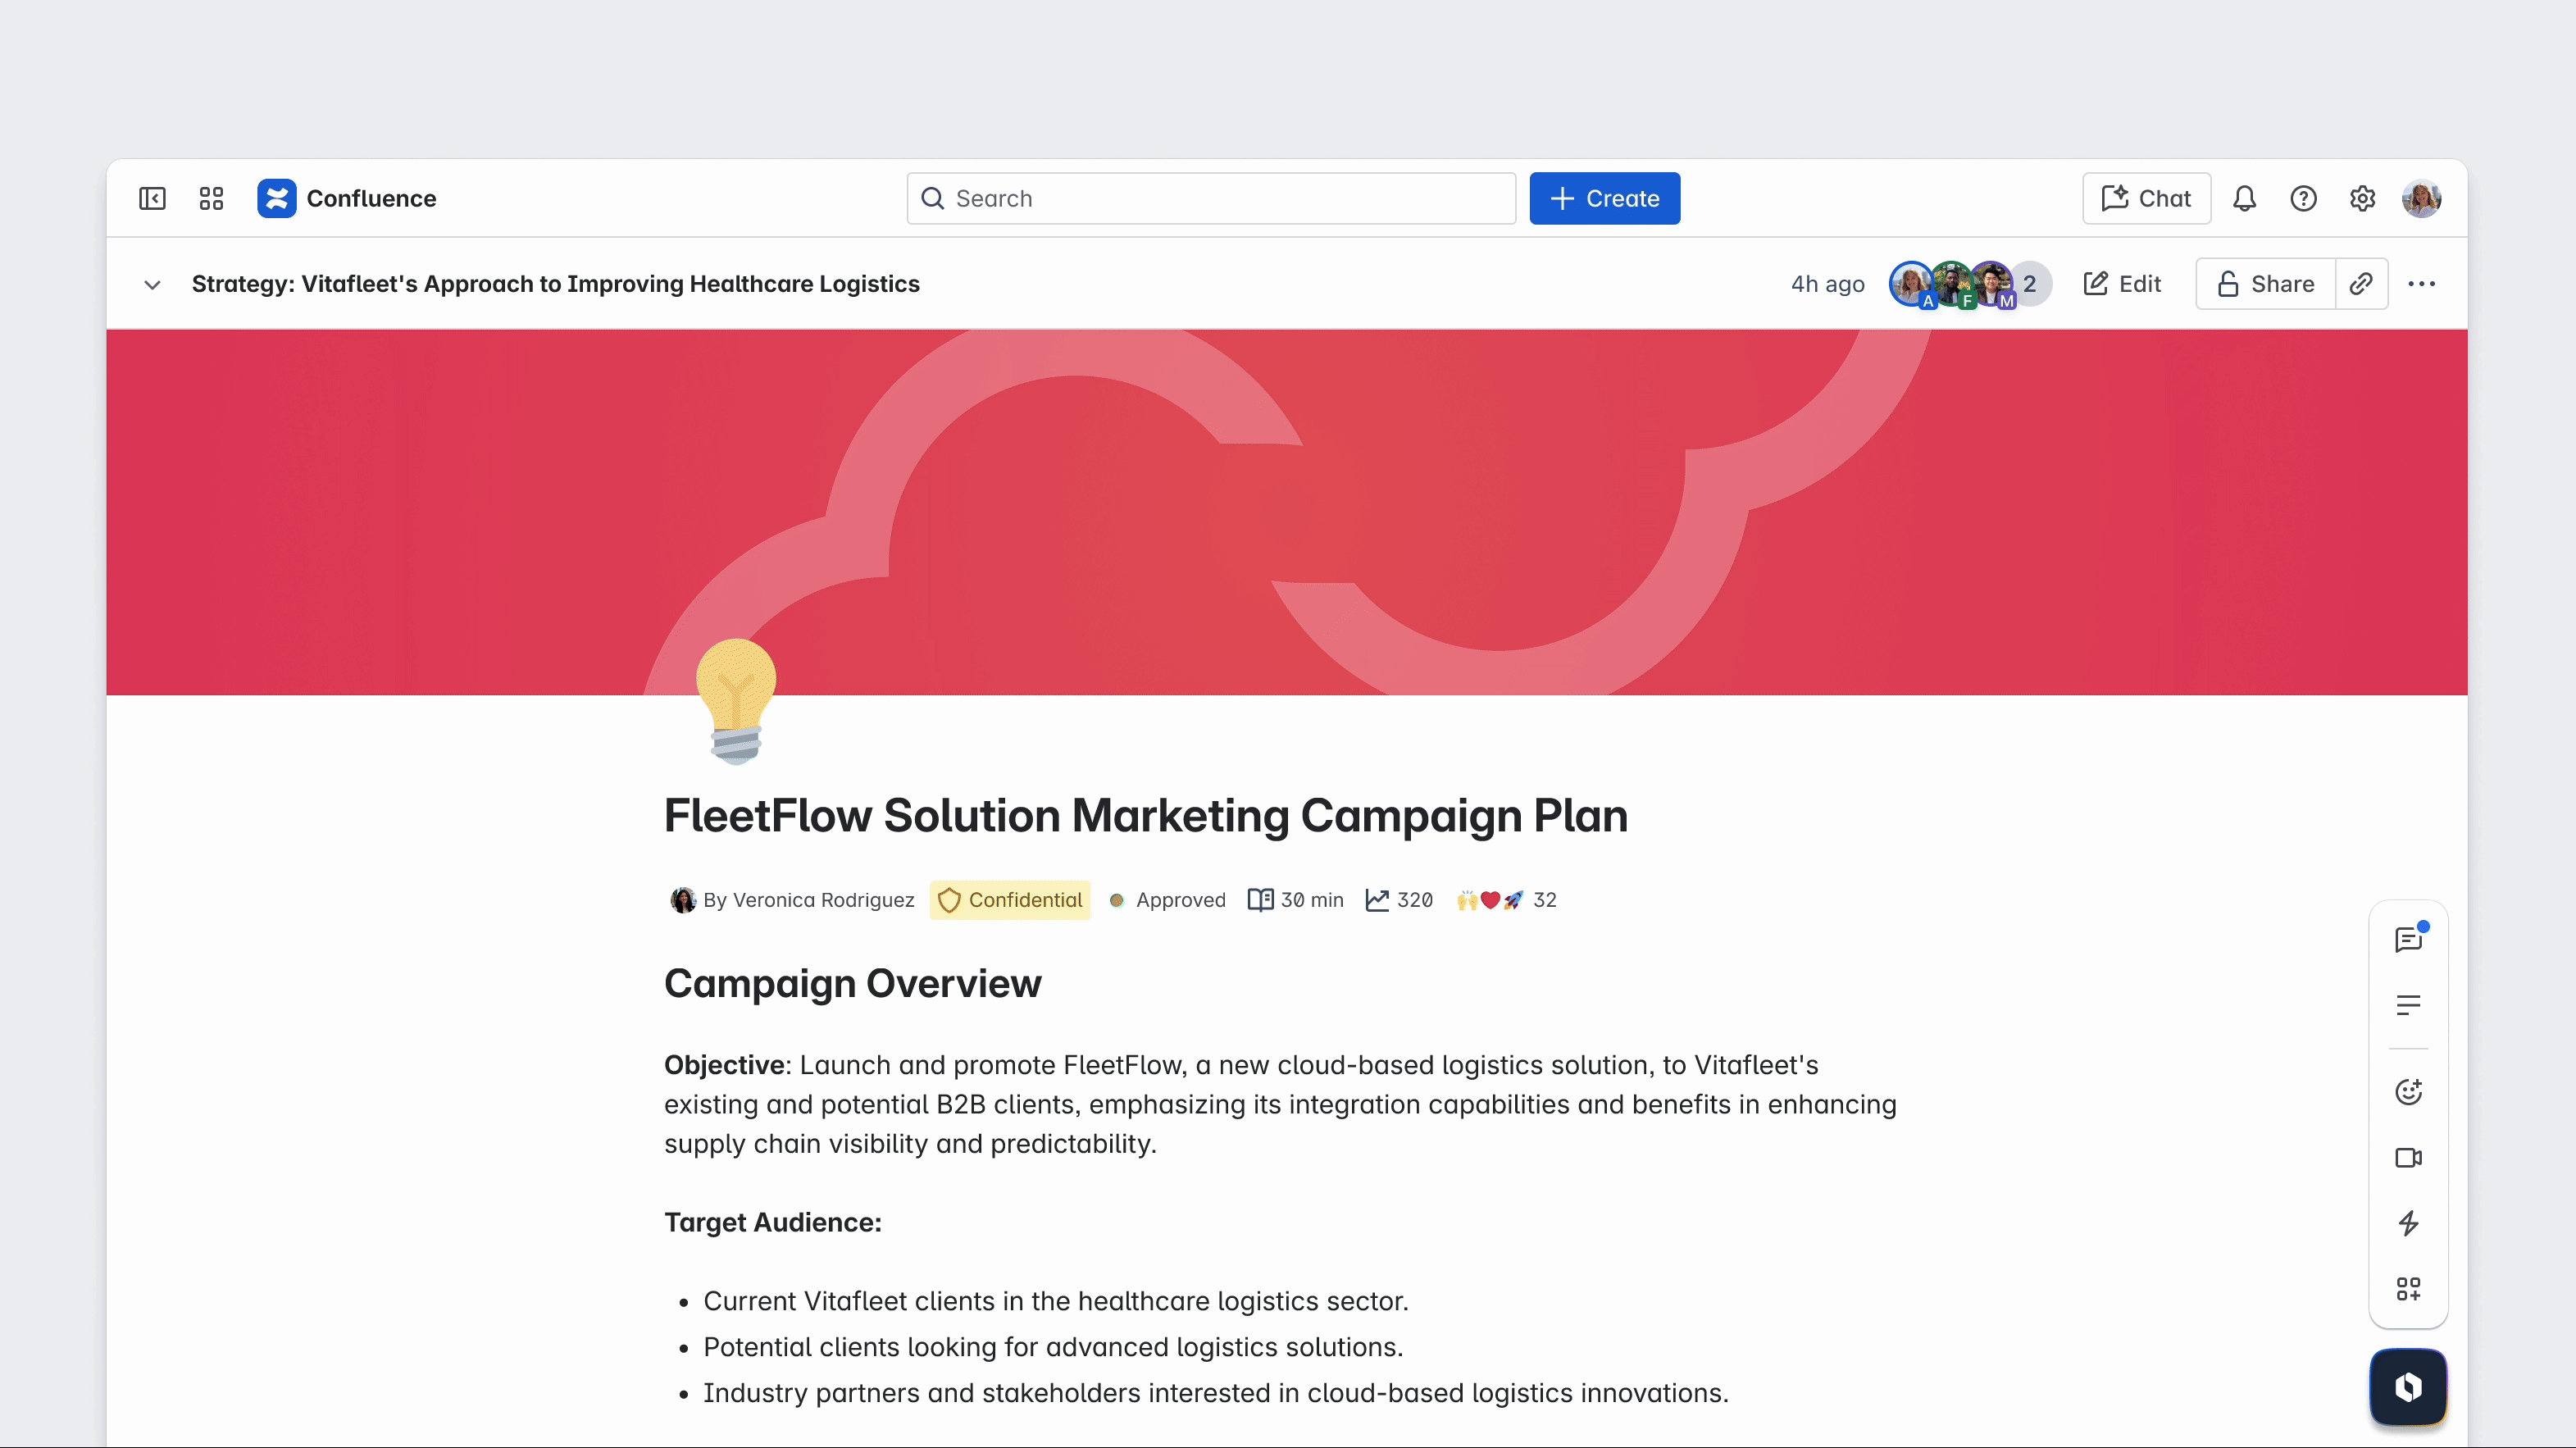2576x1448 pixels.
Task: Collapse the left sidebar panel icon
Action: pyautogui.click(x=152, y=198)
